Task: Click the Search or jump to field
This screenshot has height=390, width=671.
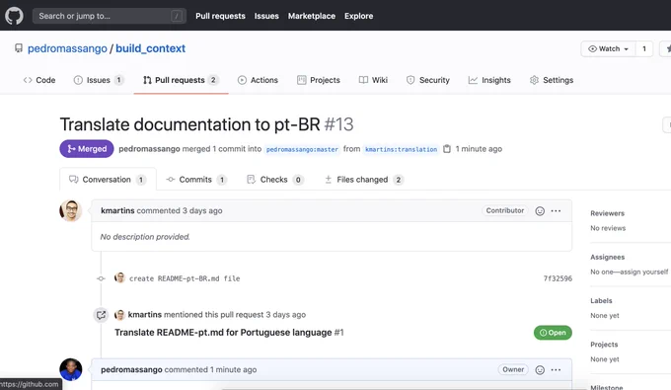Action: (110, 16)
